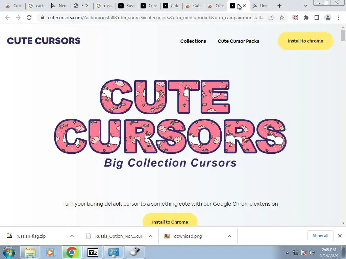Click the padlock site info icon
Screen dimensions: 346x259
43,18
